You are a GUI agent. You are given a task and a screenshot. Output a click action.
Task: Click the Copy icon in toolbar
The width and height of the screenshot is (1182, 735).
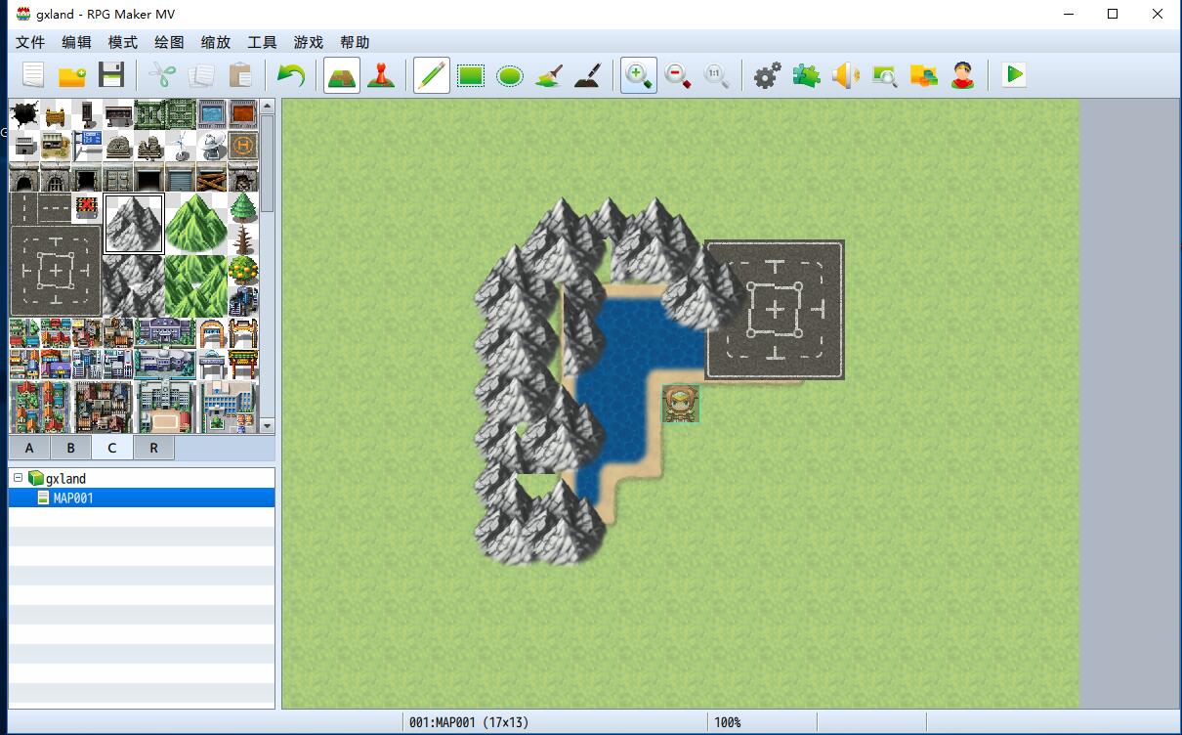tap(202, 75)
